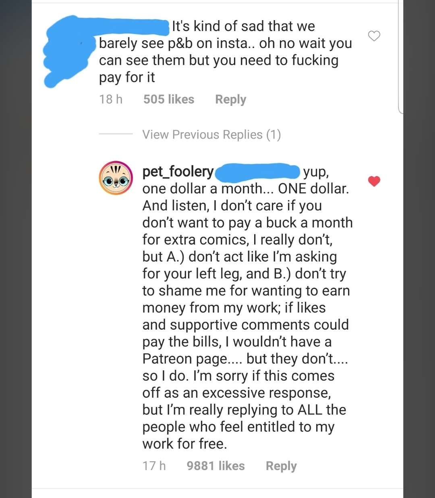Reply to pet_foolery's 9881-likes comment
Screen dimensions: 435x498
281,466
